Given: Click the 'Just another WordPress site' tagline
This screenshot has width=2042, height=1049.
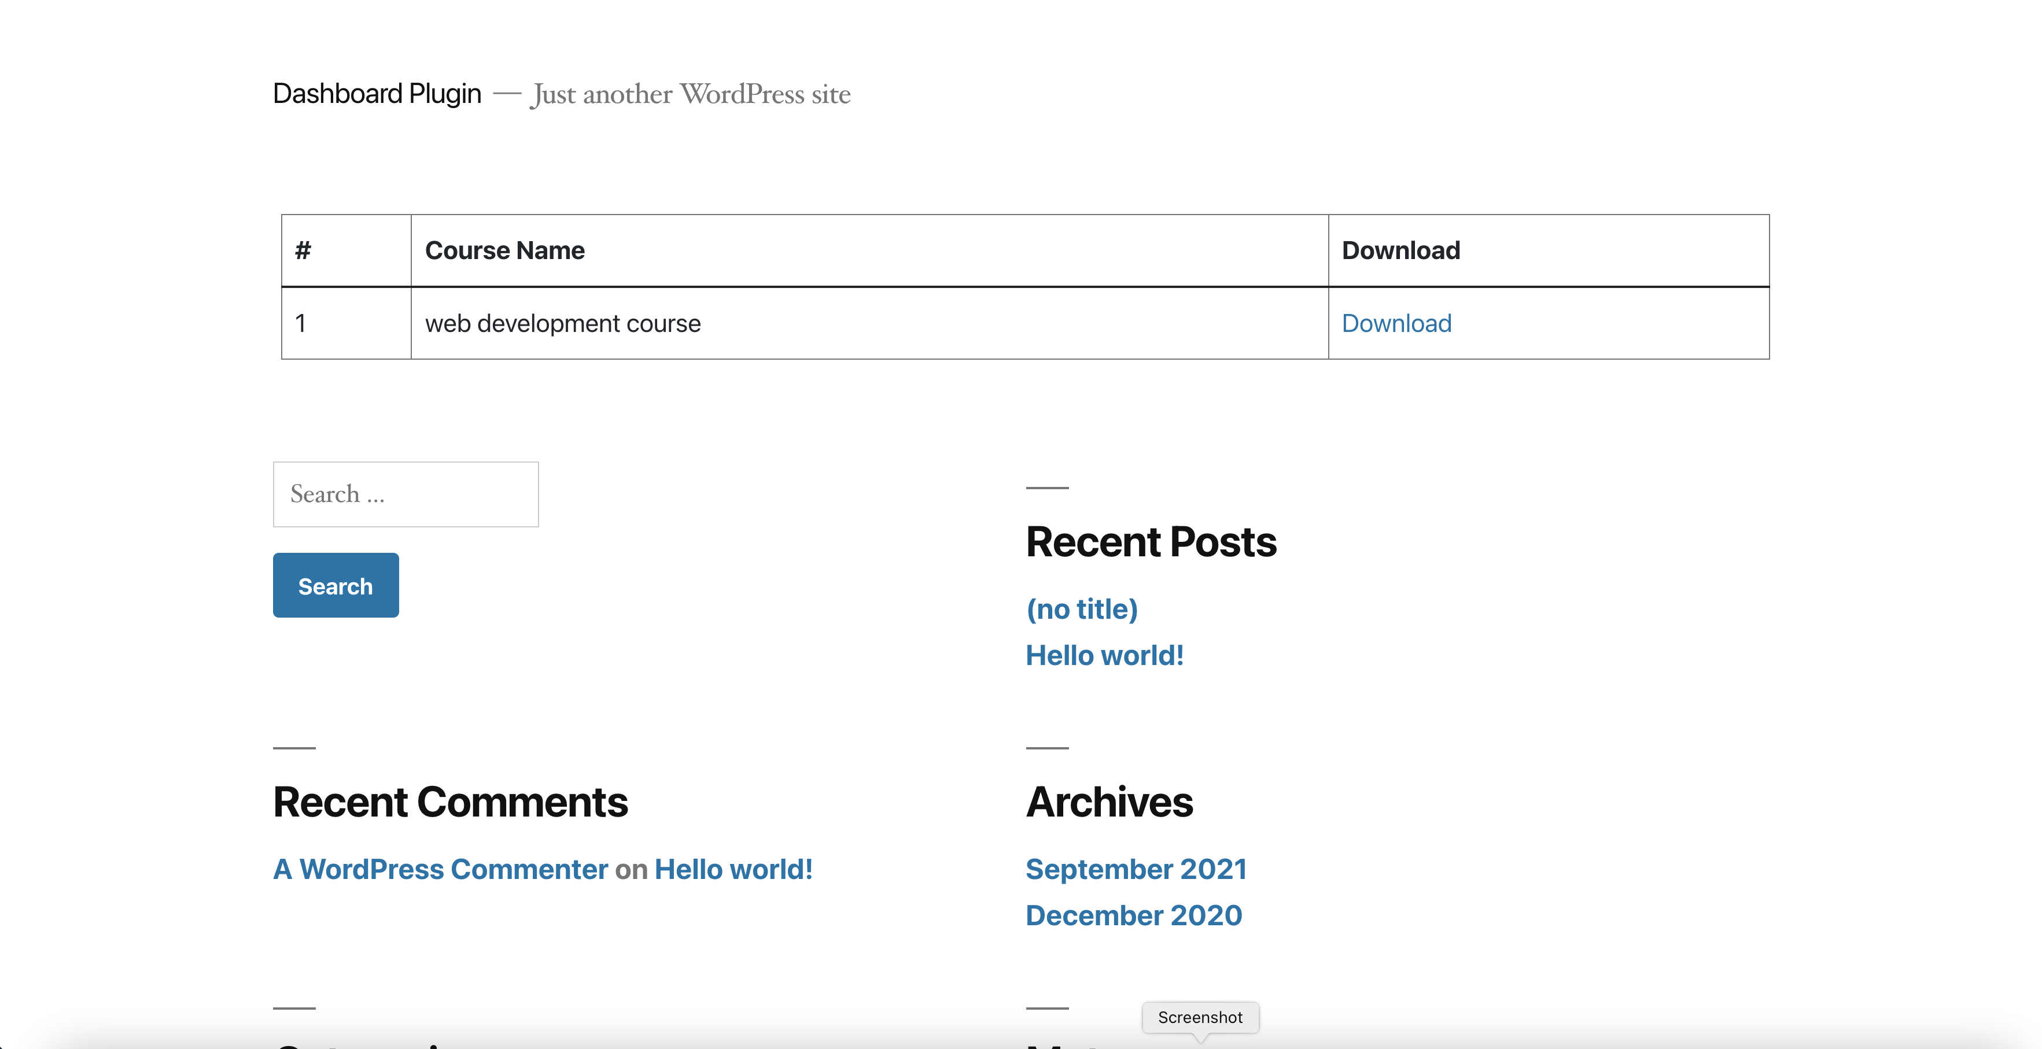Looking at the screenshot, I should pos(690,94).
